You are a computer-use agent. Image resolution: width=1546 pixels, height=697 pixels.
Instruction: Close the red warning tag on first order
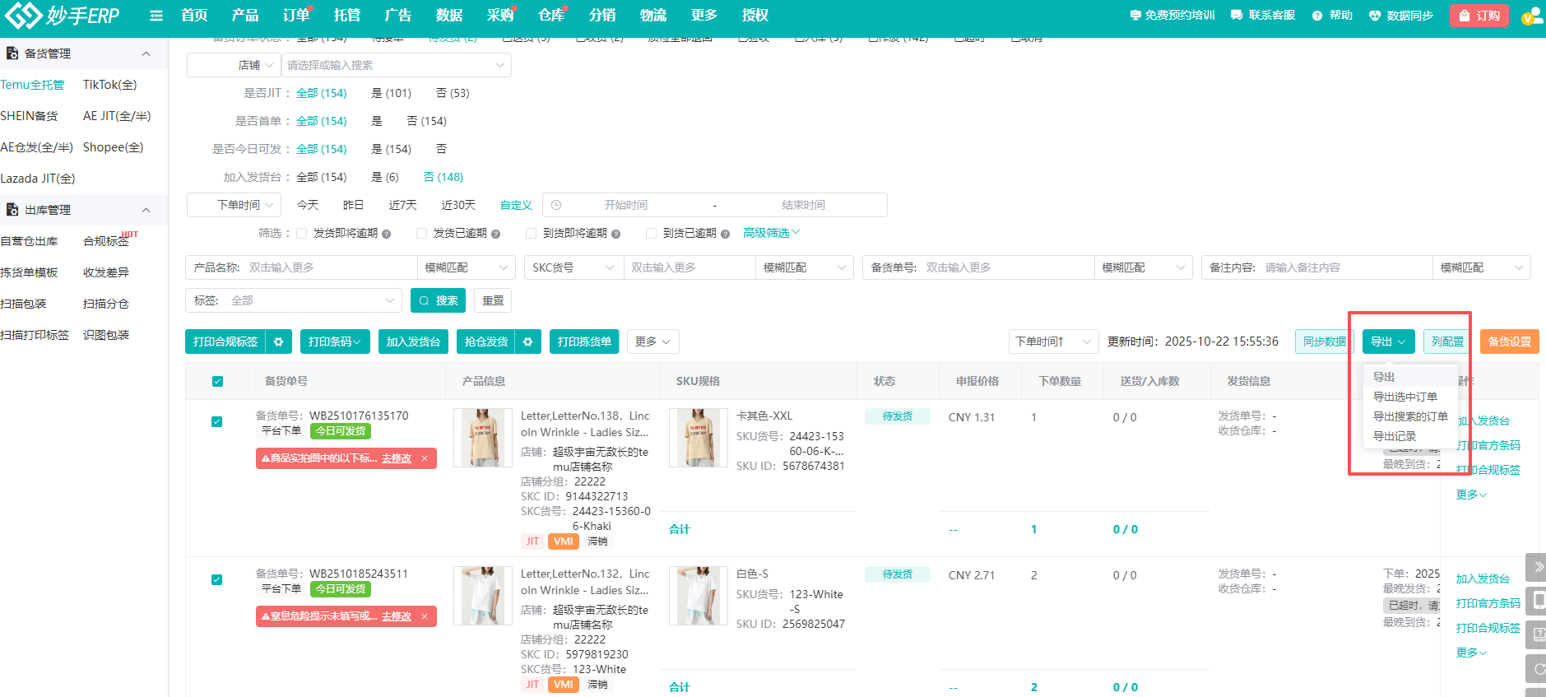[x=425, y=458]
